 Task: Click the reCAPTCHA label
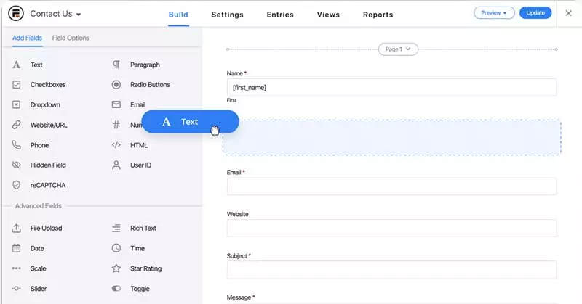(47, 185)
